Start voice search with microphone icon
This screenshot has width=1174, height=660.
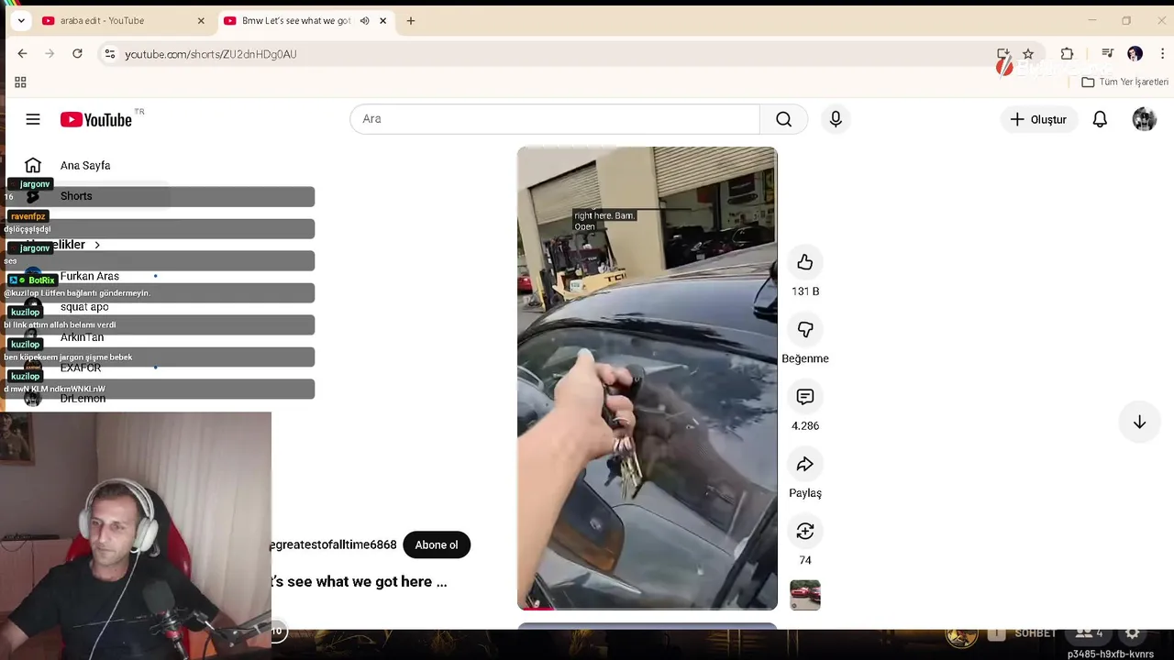coord(836,119)
